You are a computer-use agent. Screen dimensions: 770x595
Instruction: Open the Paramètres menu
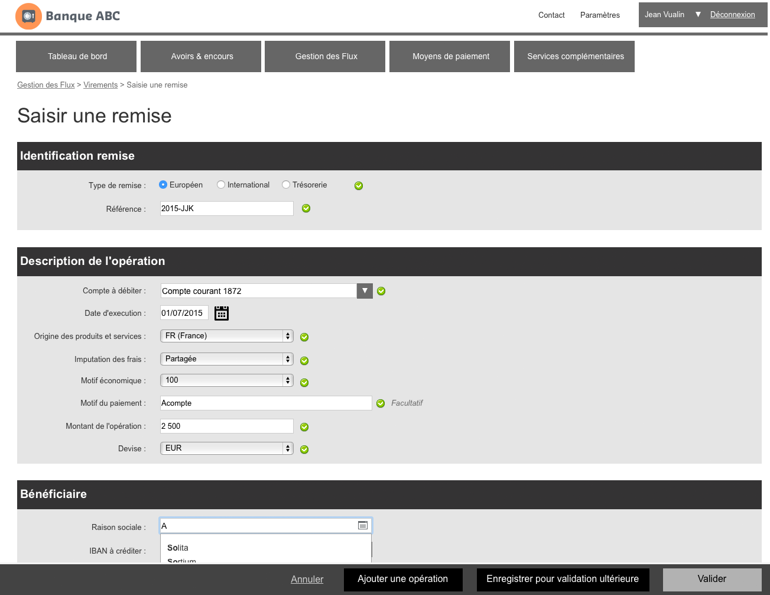point(600,15)
